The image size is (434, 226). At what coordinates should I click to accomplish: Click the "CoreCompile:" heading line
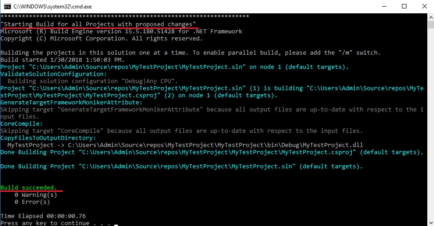tap(22, 124)
